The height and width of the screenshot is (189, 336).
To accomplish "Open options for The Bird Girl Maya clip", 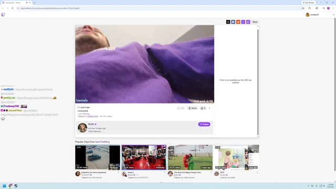I will coord(211,172).
